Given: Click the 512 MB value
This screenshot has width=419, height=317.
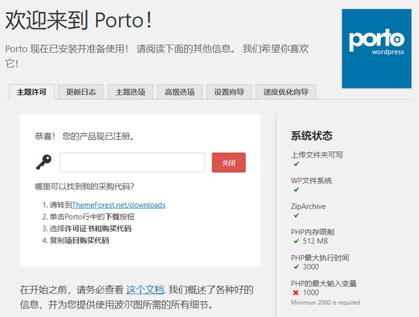Looking at the screenshot, I should tap(315, 241).
